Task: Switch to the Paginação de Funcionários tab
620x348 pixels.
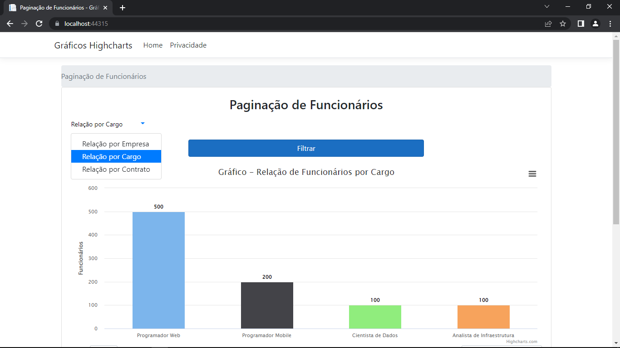Action: (x=54, y=7)
